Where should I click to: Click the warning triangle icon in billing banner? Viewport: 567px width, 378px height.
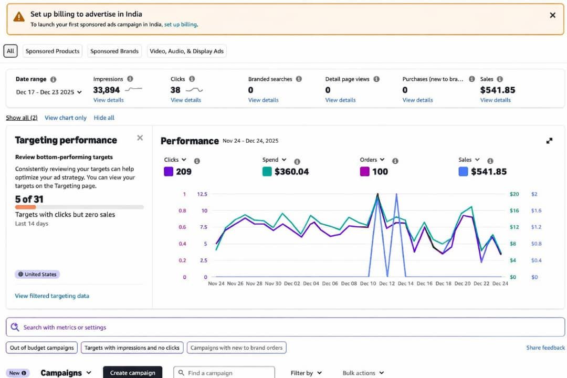pyautogui.click(x=19, y=17)
